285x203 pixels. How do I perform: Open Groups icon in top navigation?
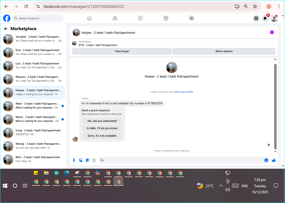[x=191, y=18]
